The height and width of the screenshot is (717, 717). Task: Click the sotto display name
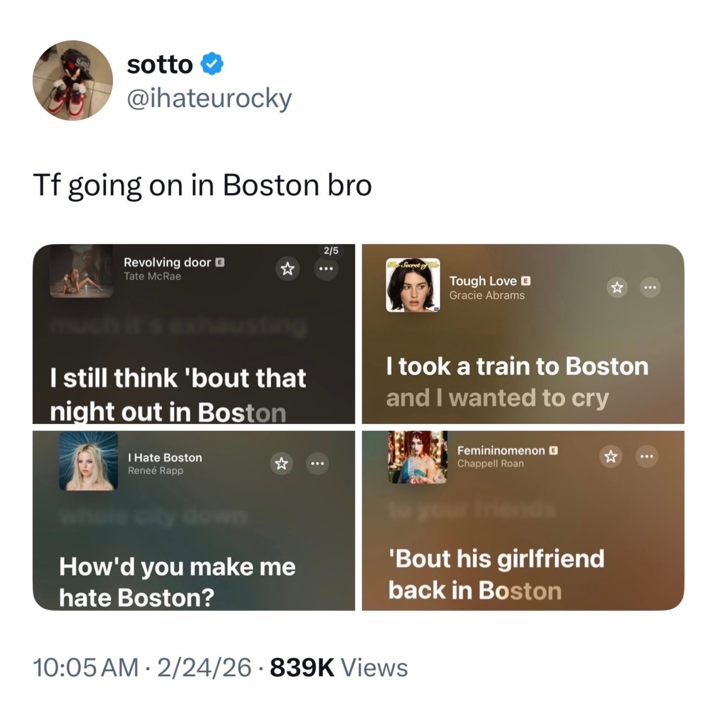(x=160, y=65)
